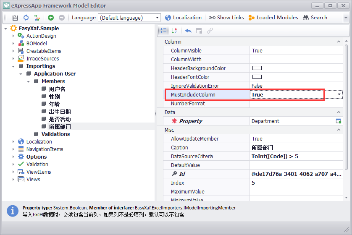Open the Localization toolbar item

tap(183, 18)
